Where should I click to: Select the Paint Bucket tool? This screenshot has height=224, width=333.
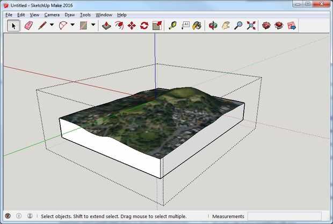pyautogui.click(x=197, y=26)
